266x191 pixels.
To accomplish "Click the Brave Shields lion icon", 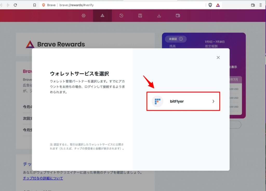I will (210, 5).
